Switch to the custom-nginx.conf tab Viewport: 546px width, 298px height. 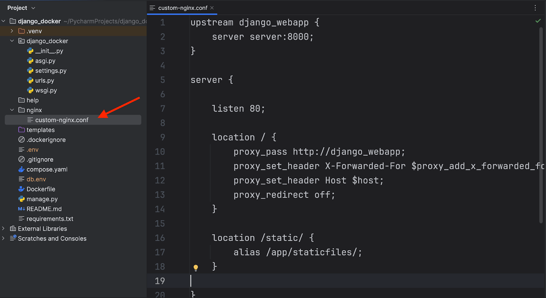(x=183, y=8)
